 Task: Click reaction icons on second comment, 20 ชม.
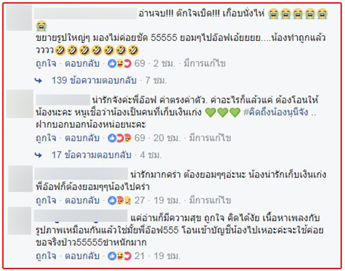point(119,138)
